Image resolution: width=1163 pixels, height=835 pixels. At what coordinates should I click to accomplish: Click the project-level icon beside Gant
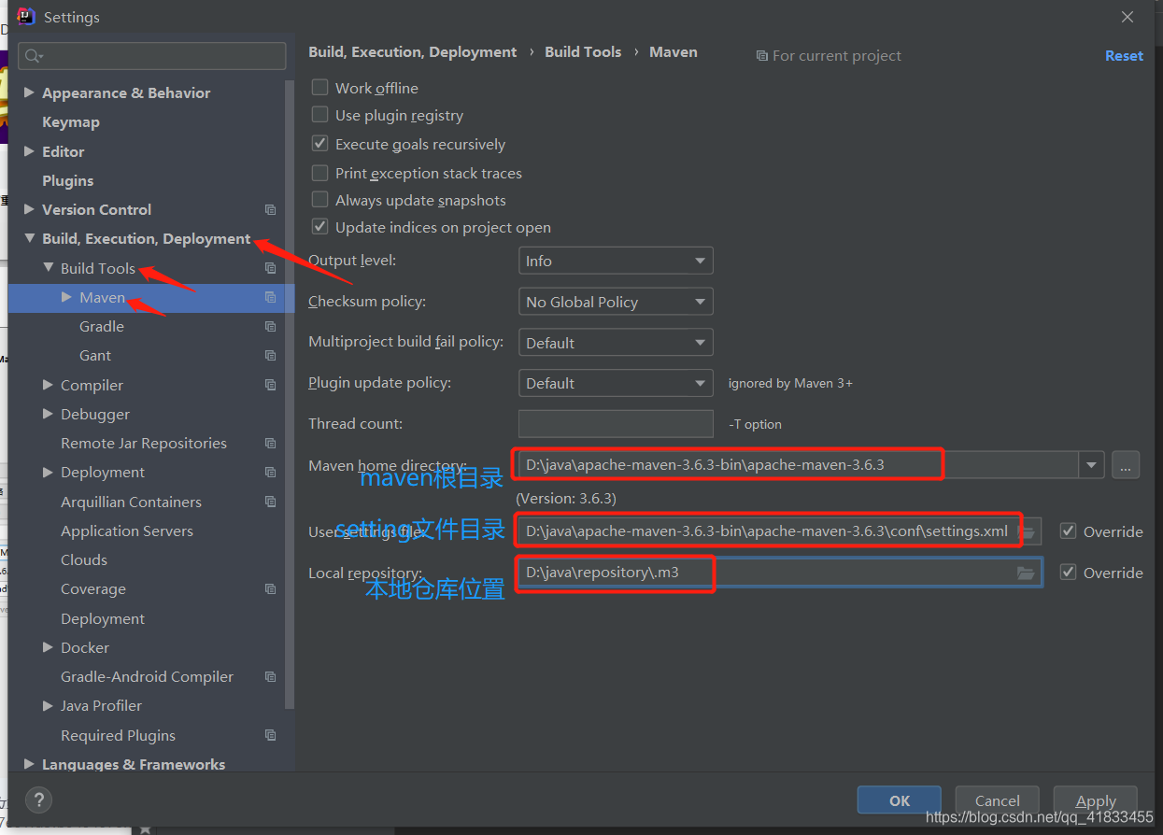pyautogui.click(x=270, y=356)
